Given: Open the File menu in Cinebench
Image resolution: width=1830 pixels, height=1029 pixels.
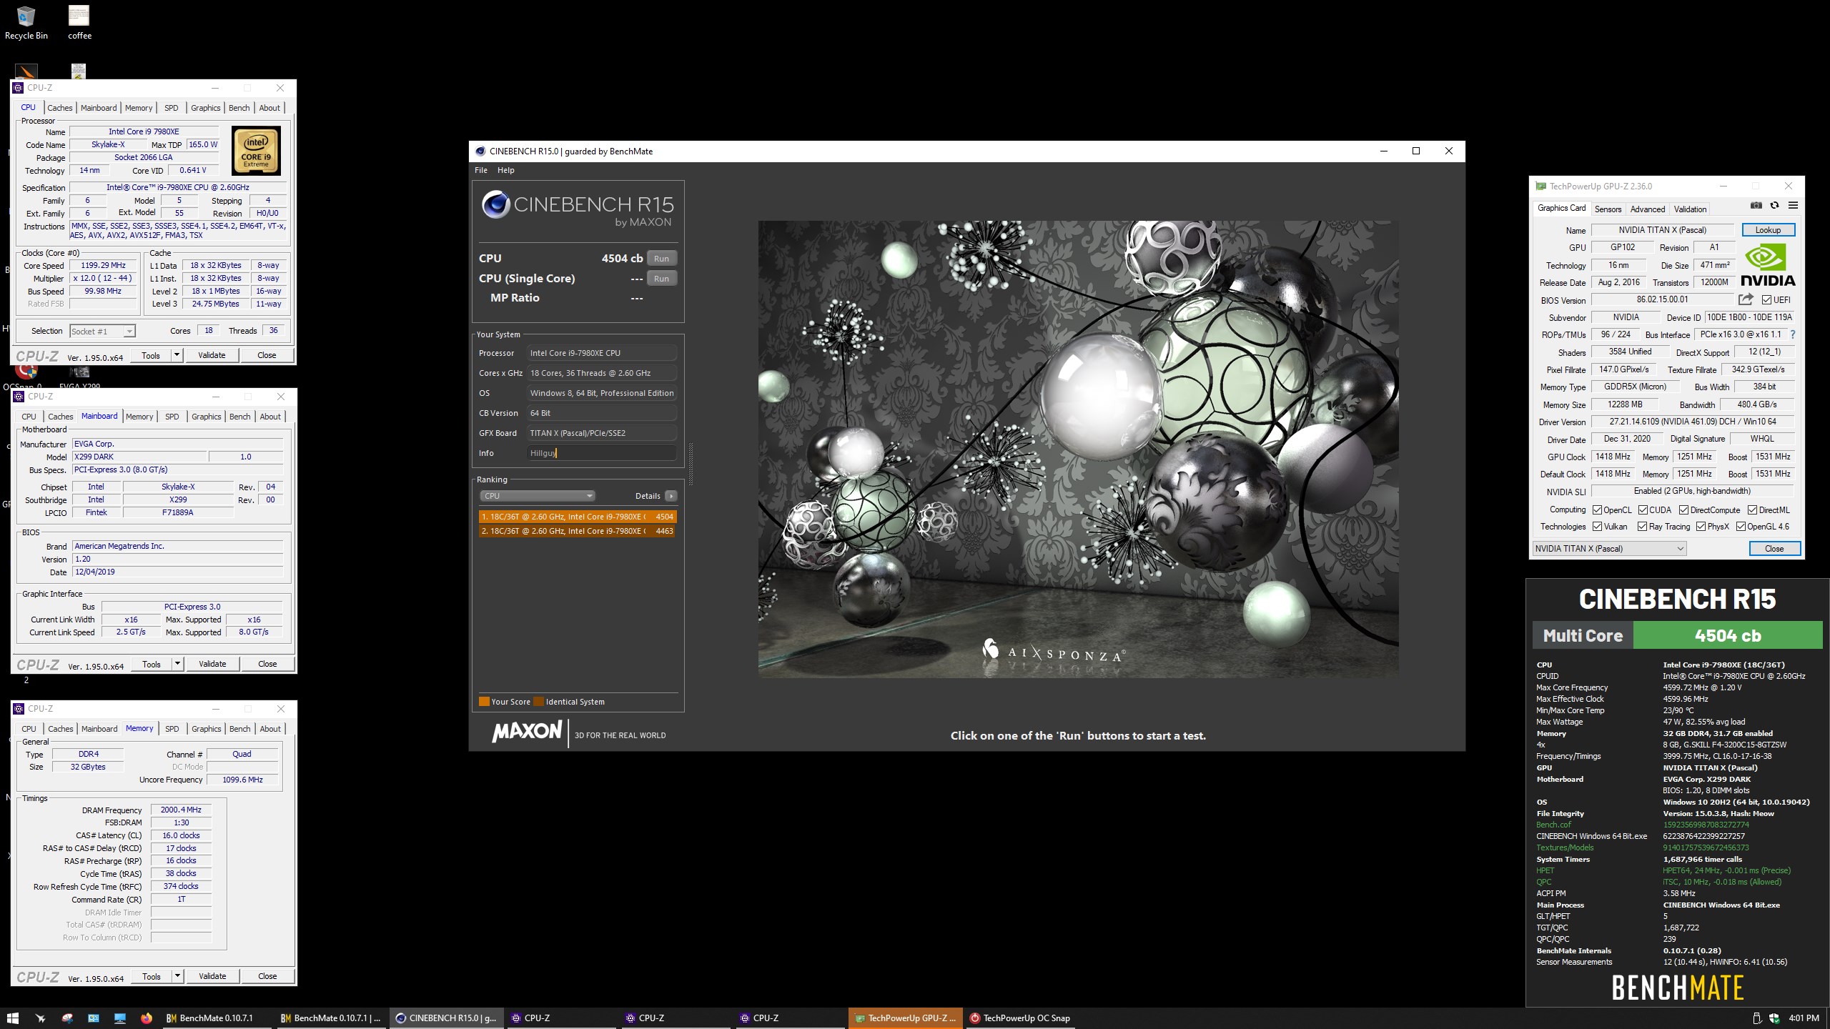Looking at the screenshot, I should click(x=481, y=170).
